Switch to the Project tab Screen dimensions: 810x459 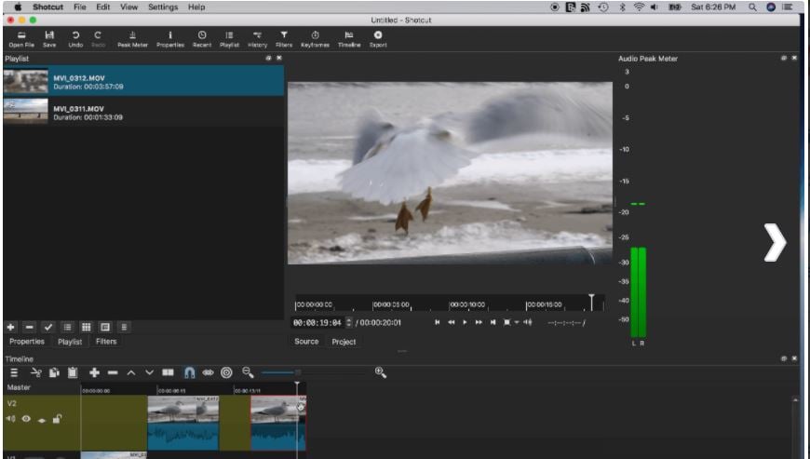click(344, 342)
